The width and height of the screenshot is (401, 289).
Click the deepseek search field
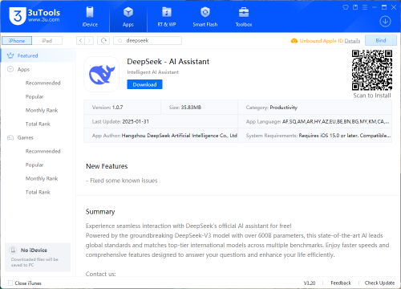click(x=148, y=41)
